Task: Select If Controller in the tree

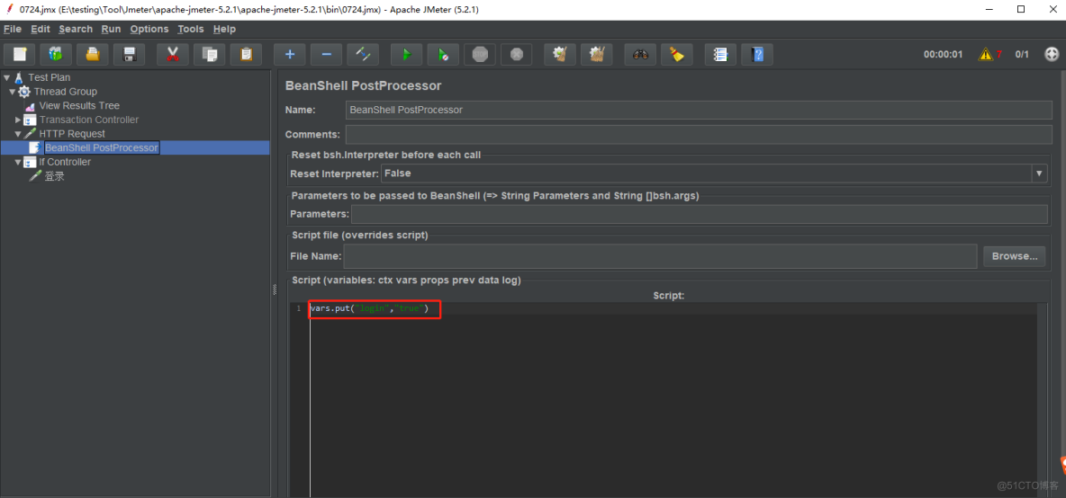Action: (x=65, y=162)
